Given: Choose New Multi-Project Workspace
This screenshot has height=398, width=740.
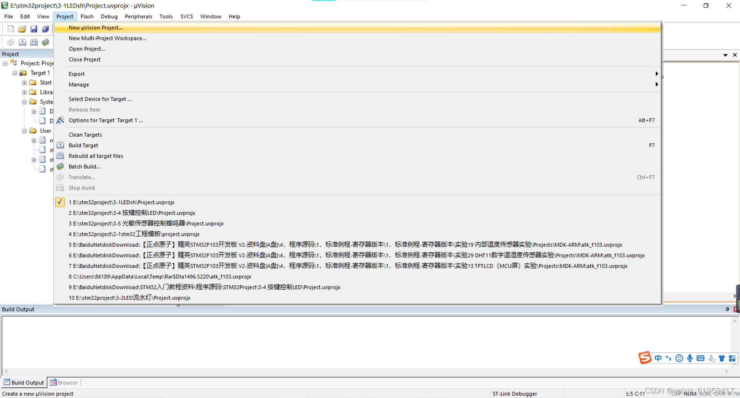Looking at the screenshot, I should [x=357, y=38].
